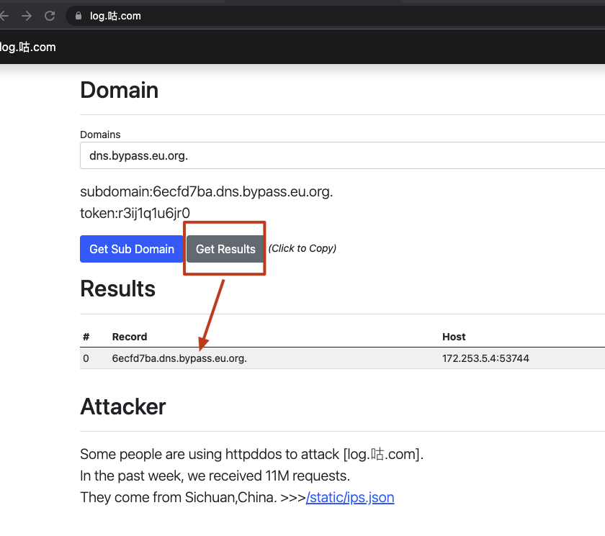Select the record cell in row 0
This screenshot has height=536, width=605.
pos(179,358)
